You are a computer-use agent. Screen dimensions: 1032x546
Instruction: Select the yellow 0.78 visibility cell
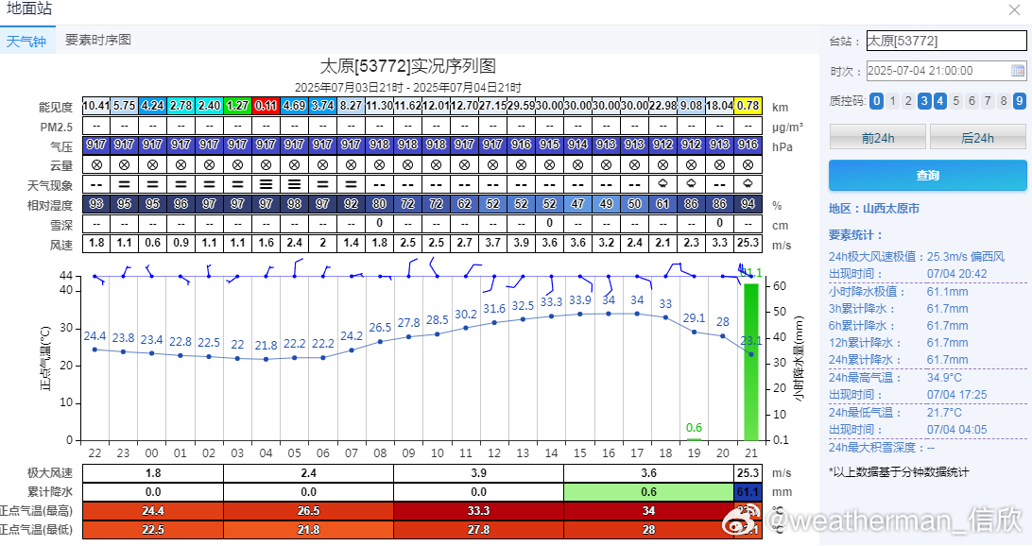748,105
